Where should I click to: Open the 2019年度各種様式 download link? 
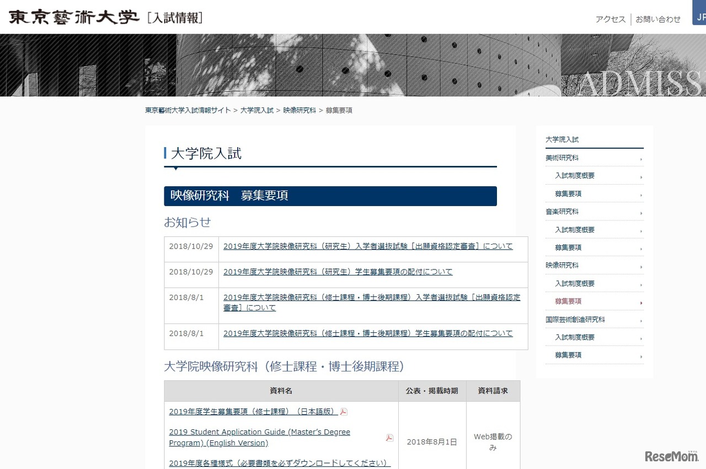(280, 463)
